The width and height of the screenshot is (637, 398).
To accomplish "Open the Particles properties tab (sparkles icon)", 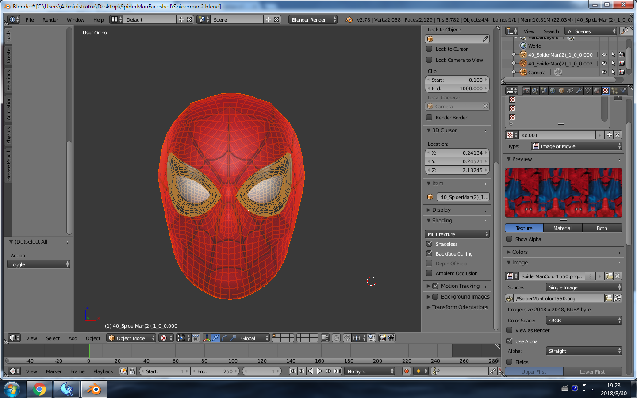I will coord(614,91).
